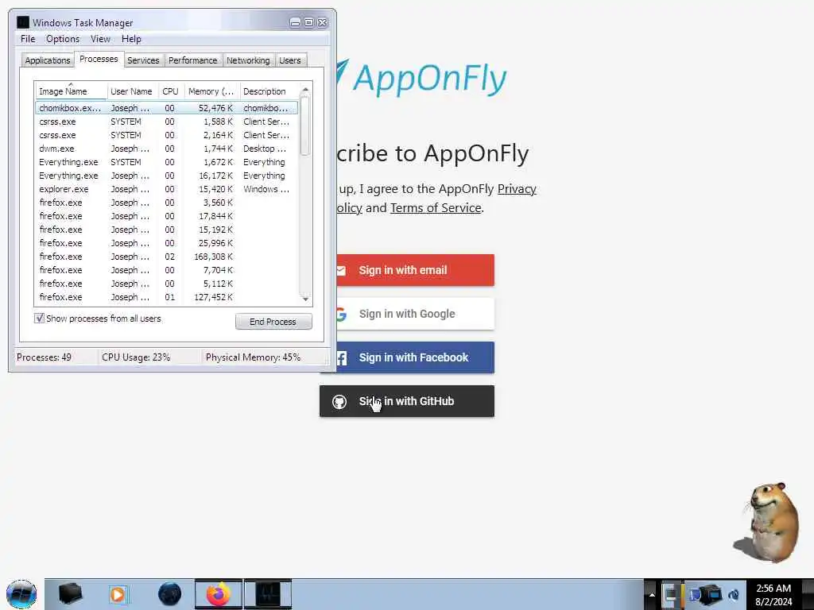This screenshot has width=814, height=610.
Task: Open the black box app in taskbar
Action: [x=70, y=594]
